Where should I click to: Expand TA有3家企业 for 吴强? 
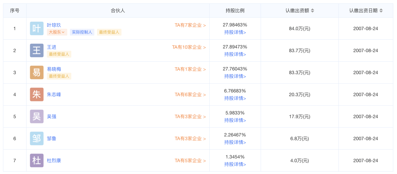190,117
